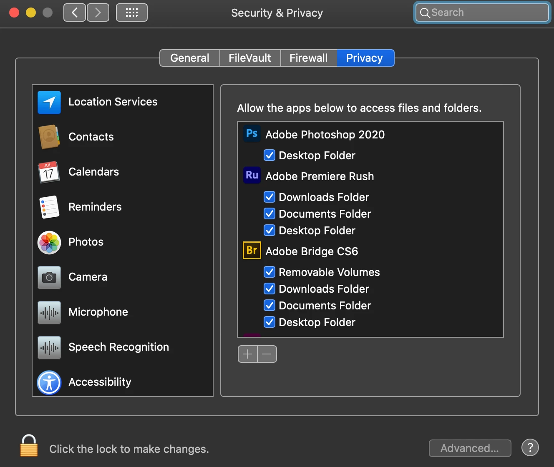Remove an app with the minus button
Viewport: 554px width, 467px height.
point(267,354)
